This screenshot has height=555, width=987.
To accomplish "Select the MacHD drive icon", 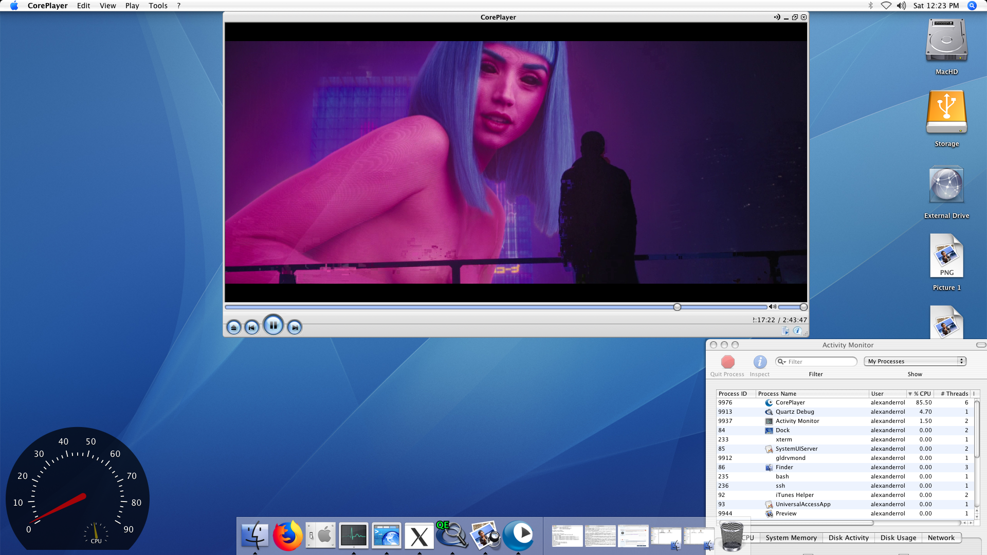I will pos(946,41).
